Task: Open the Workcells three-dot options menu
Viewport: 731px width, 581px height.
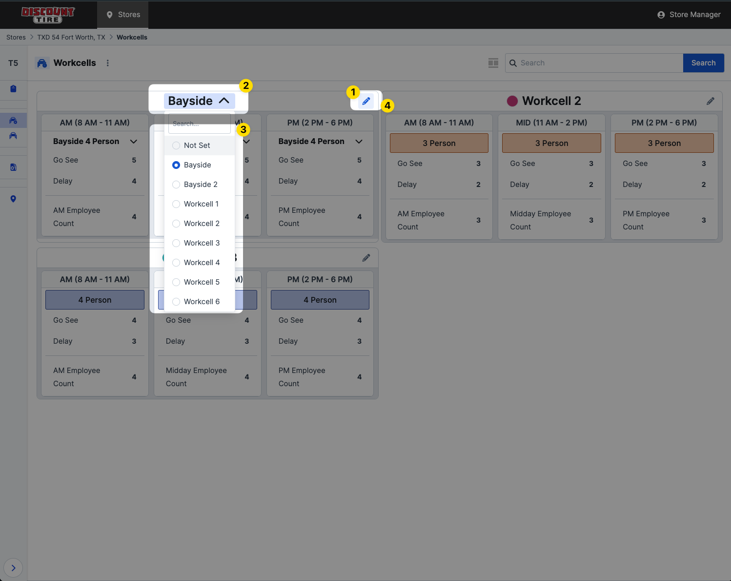Action: pyautogui.click(x=108, y=63)
